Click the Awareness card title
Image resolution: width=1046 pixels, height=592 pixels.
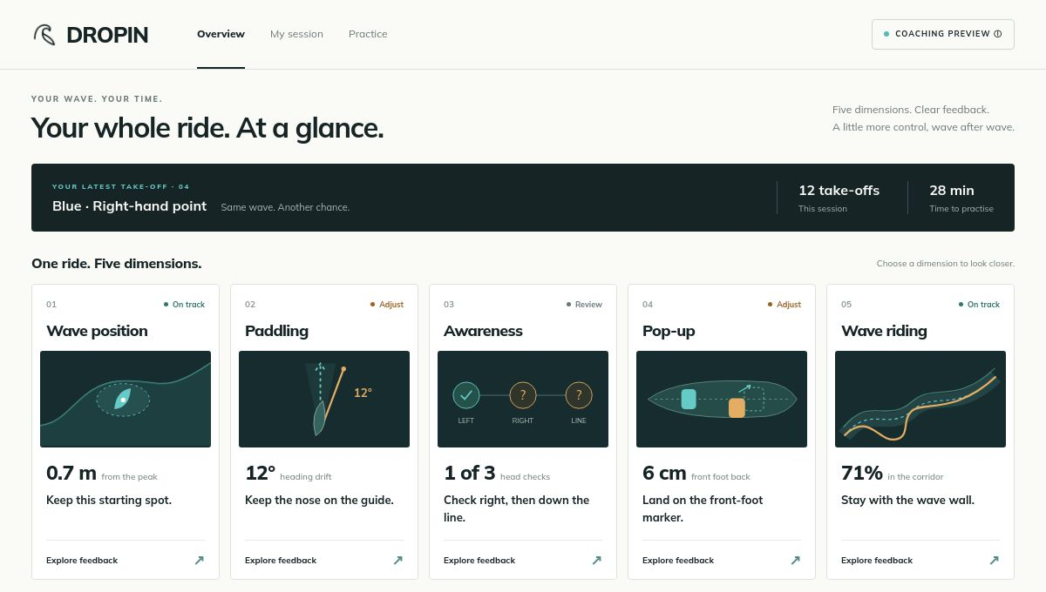[483, 331]
